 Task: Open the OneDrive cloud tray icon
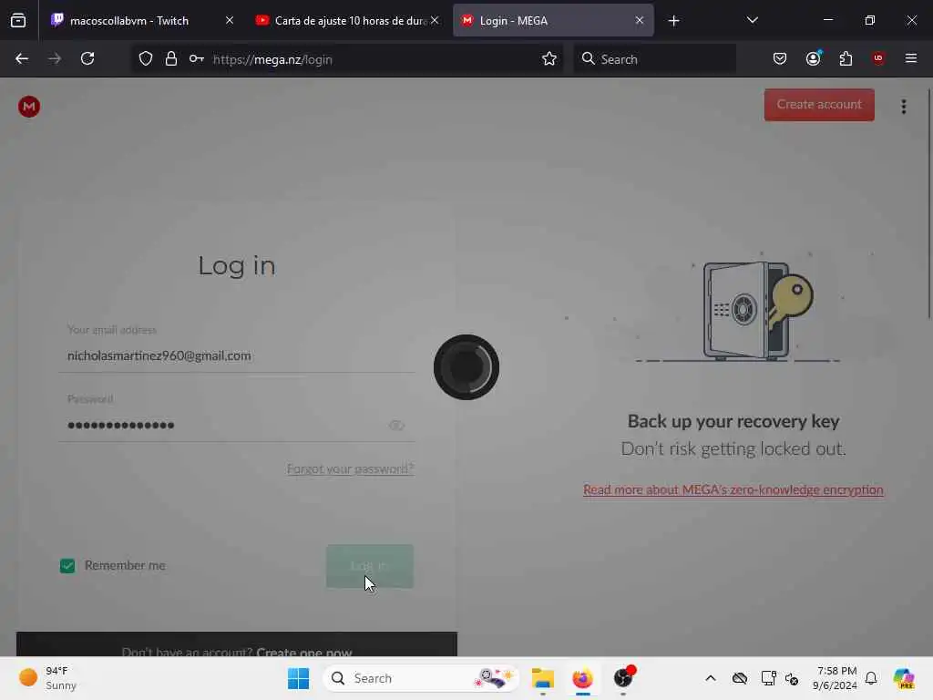(x=740, y=678)
